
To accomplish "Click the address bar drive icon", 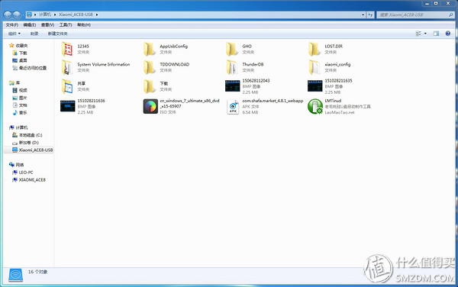I will tap(29, 15).
